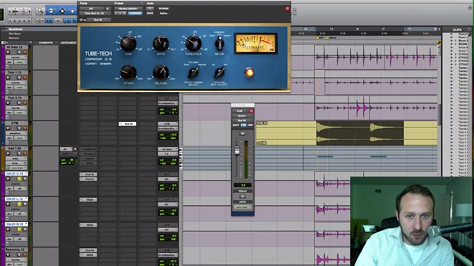Click the RELEASE knob on compressor
Image resolution: width=474 pixels, height=266 pixels.
161,72
